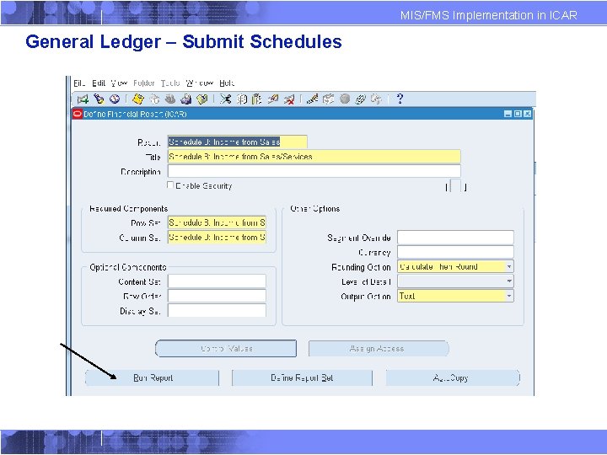
Task: Click the New record toolbar icon
Action: [83, 99]
